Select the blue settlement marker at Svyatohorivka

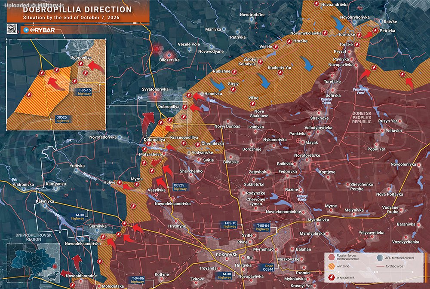click(x=155, y=94)
